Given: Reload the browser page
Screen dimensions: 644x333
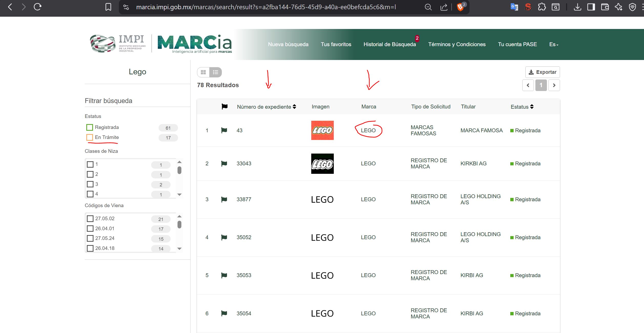Looking at the screenshot, I should [38, 7].
